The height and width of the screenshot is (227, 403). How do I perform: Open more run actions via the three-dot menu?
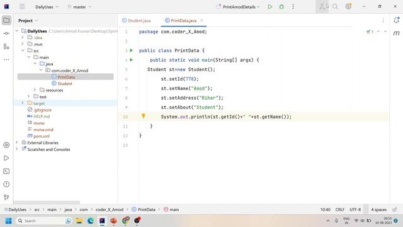293,7
